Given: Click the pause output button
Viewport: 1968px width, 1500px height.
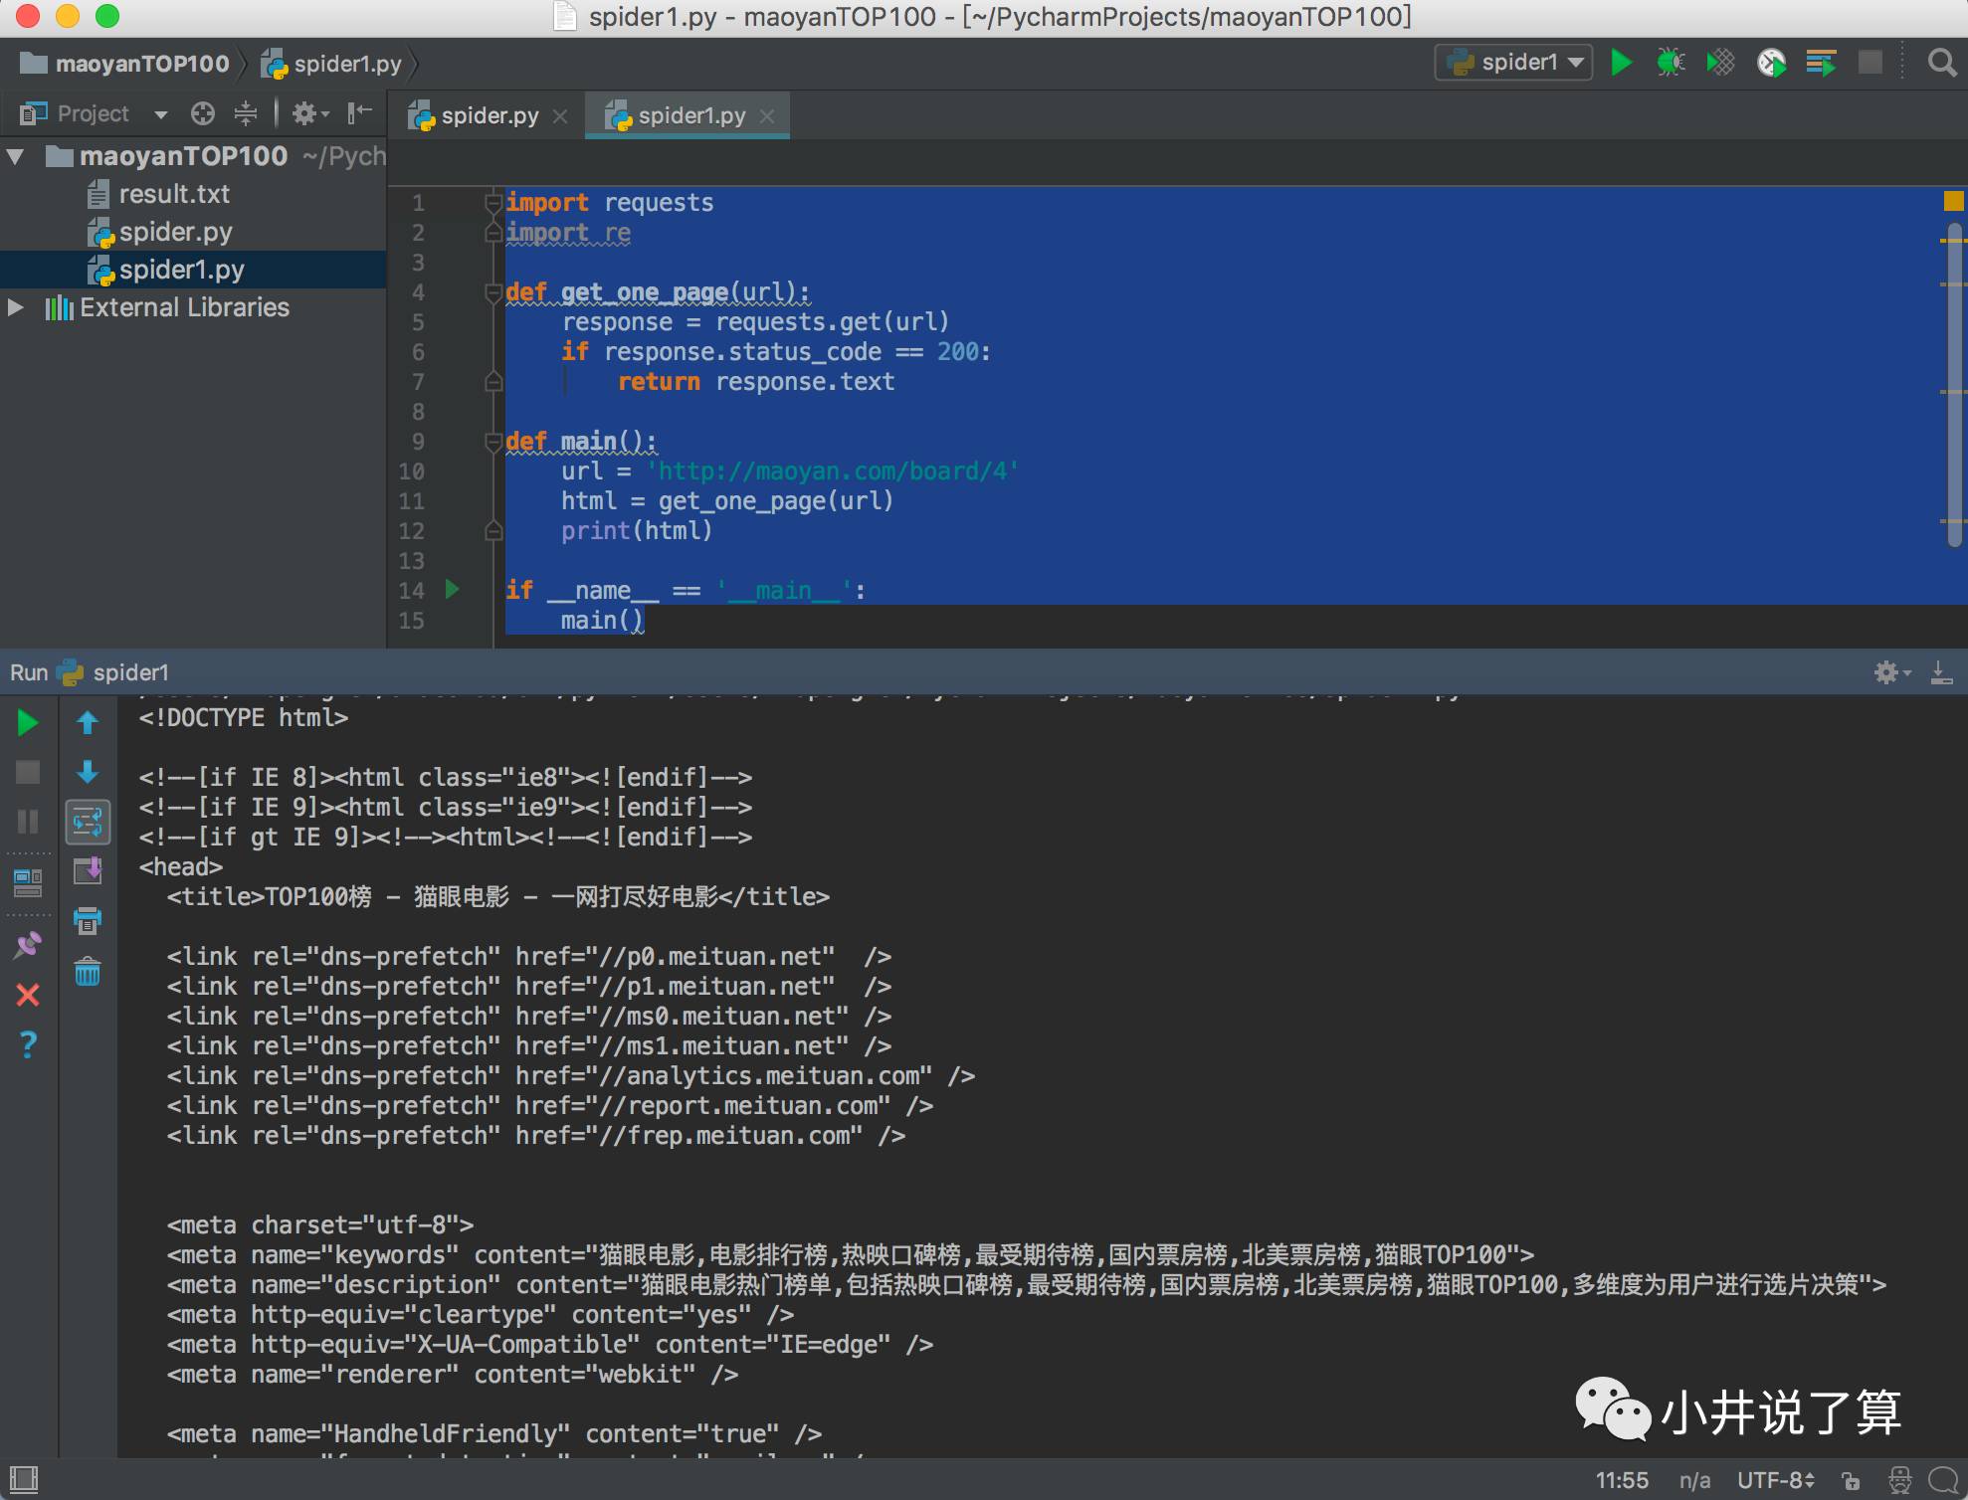Looking at the screenshot, I should [28, 822].
